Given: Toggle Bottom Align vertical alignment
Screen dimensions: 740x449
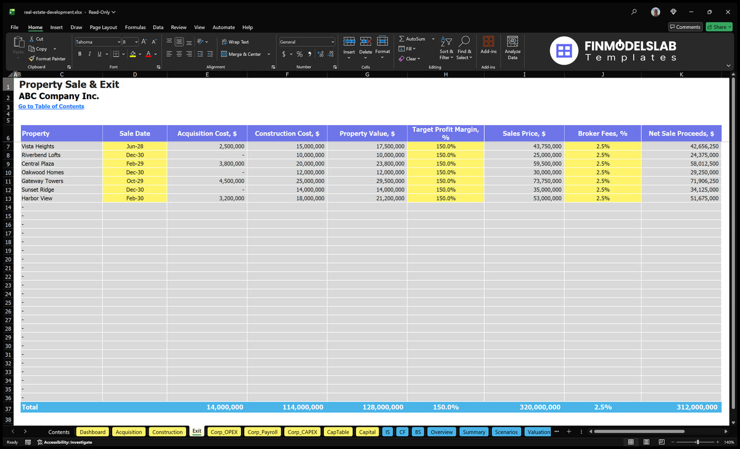Looking at the screenshot, I should tap(189, 42).
